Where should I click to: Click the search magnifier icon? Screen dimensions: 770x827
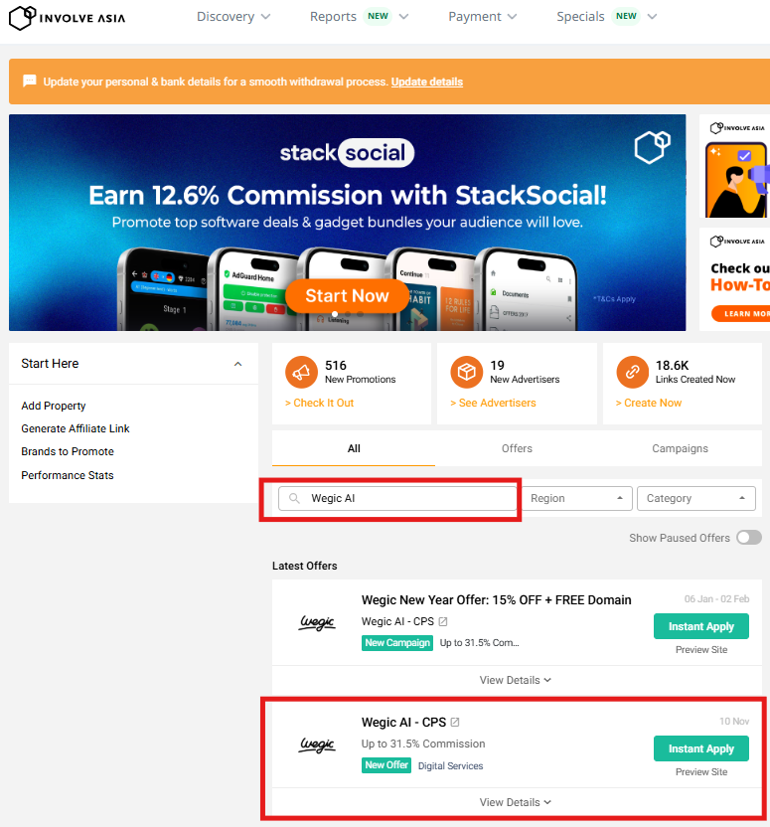coord(295,498)
